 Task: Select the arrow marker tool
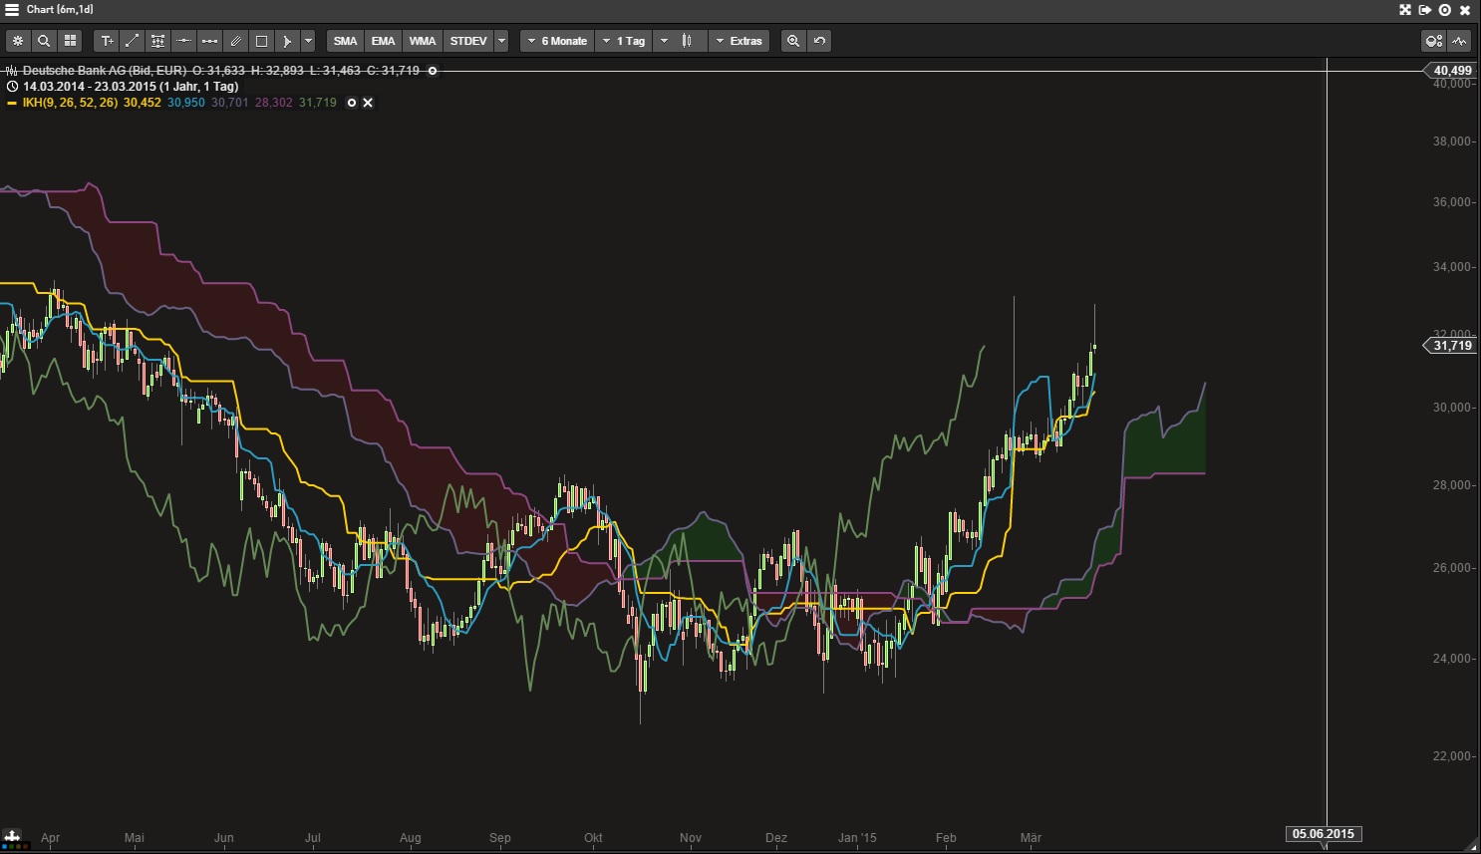pos(287,41)
